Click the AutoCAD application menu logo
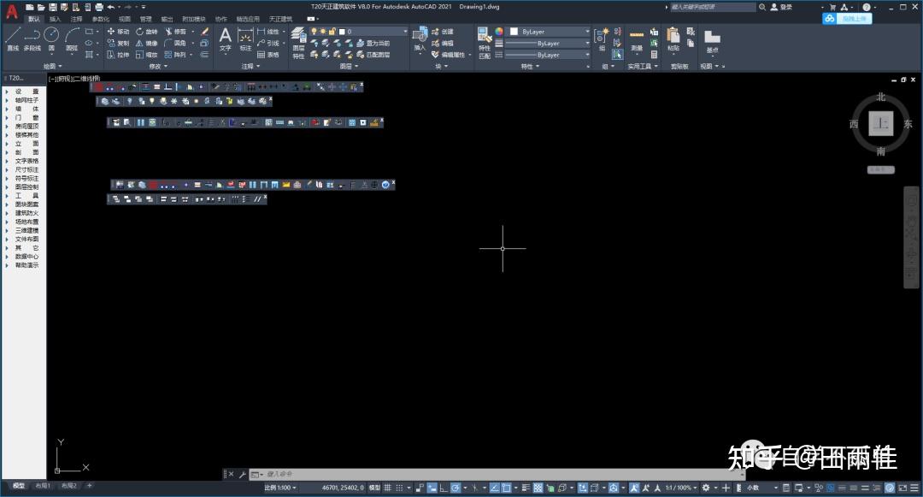Screen dimensions: 923x497 11,10
